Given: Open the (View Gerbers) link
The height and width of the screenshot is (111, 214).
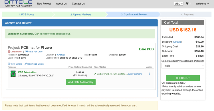Looking at the screenshot, I should tap(135, 74).
